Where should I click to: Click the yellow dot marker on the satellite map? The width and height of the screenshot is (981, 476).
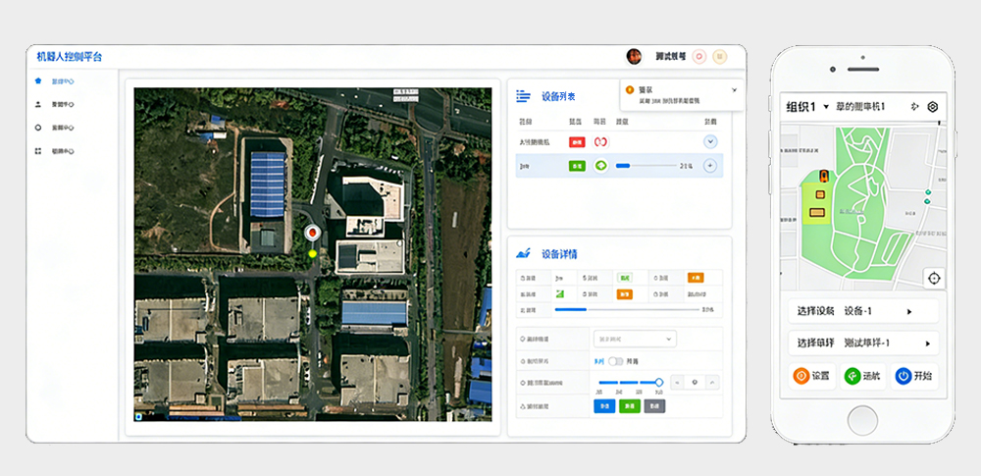[x=312, y=253]
